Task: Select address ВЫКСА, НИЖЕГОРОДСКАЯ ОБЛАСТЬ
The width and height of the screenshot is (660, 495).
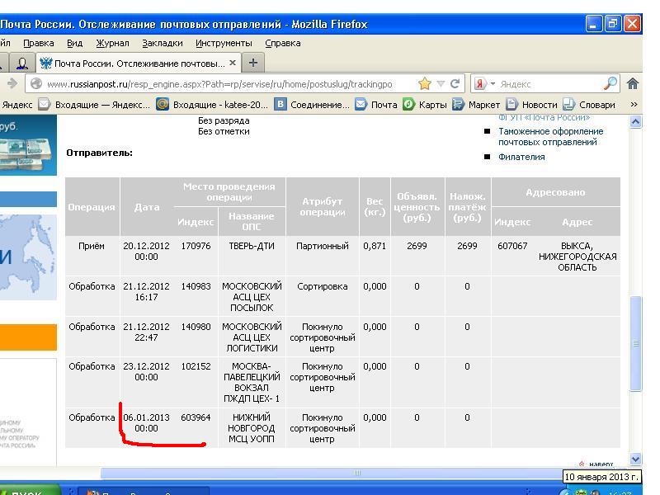Action: [577, 257]
